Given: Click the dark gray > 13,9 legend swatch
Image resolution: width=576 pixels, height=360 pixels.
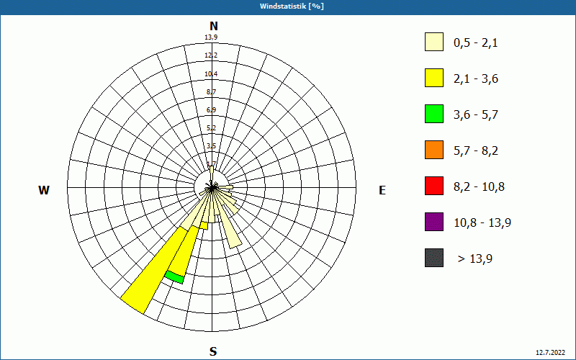Looking at the screenshot, I should pyautogui.click(x=434, y=258).
